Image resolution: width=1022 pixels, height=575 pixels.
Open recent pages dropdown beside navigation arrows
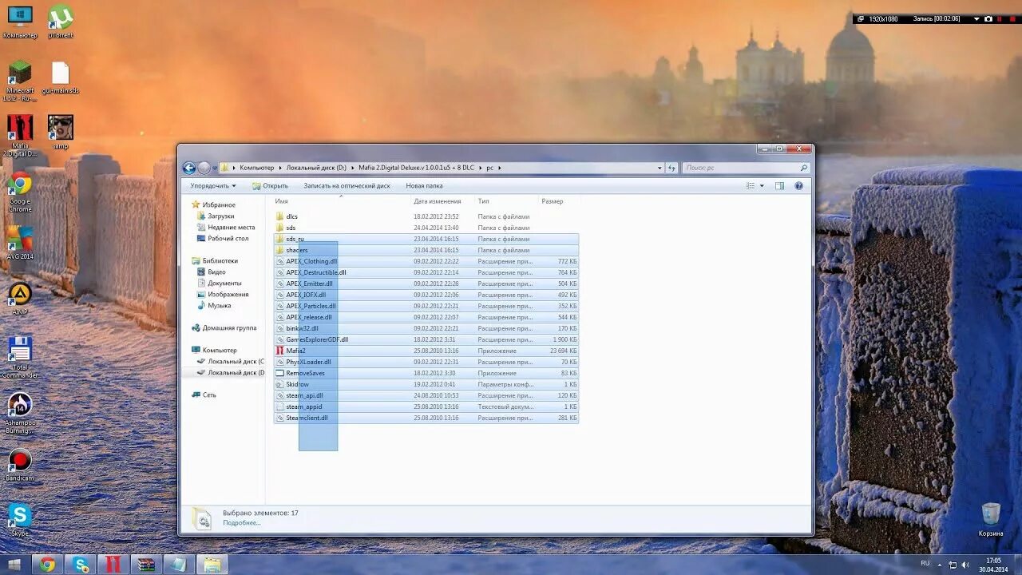click(x=215, y=168)
